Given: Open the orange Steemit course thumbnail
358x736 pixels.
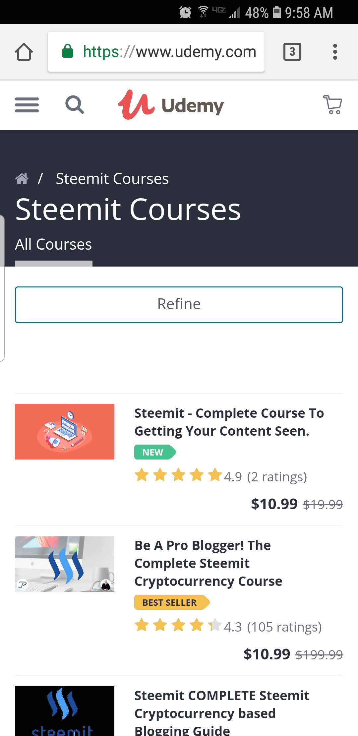Looking at the screenshot, I should [x=65, y=431].
